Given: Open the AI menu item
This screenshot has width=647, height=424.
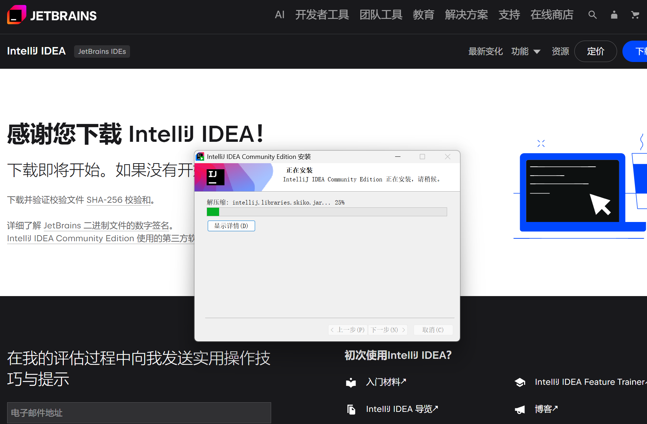Looking at the screenshot, I should click(x=280, y=15).
